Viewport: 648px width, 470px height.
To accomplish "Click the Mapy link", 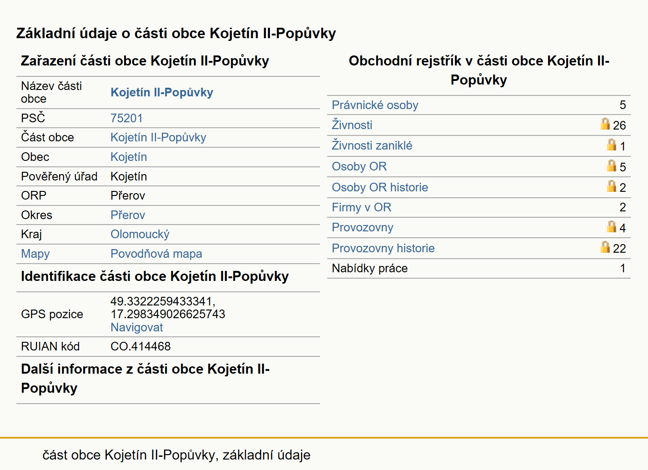I will (35, 254).
